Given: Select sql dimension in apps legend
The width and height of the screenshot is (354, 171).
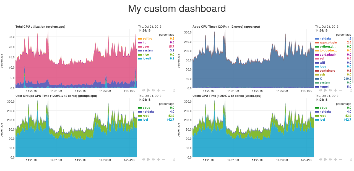Looking at the screenshot, I should coord(322,59).
